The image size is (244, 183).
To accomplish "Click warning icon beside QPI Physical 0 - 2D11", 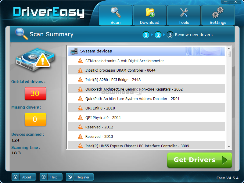I will [x=80, y=118].
